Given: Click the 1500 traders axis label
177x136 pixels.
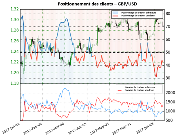Looking at the screenshot, I should pos(170,102).
